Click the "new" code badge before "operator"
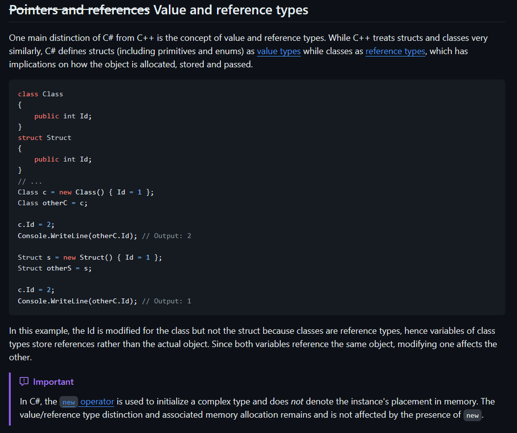 coord(69,402)
